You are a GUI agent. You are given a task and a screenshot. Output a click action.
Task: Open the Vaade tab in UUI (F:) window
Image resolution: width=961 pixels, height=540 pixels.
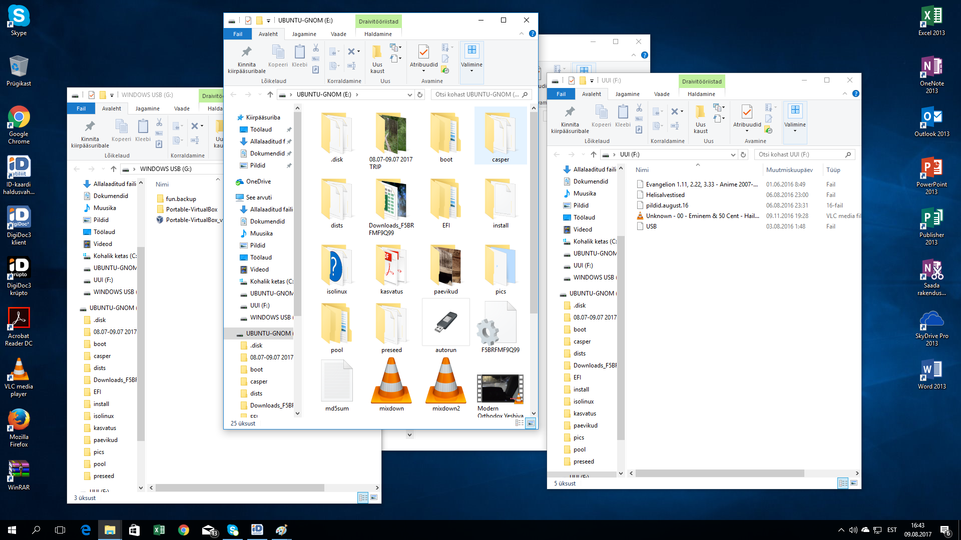pyautogui.click(x=661, y=94)
